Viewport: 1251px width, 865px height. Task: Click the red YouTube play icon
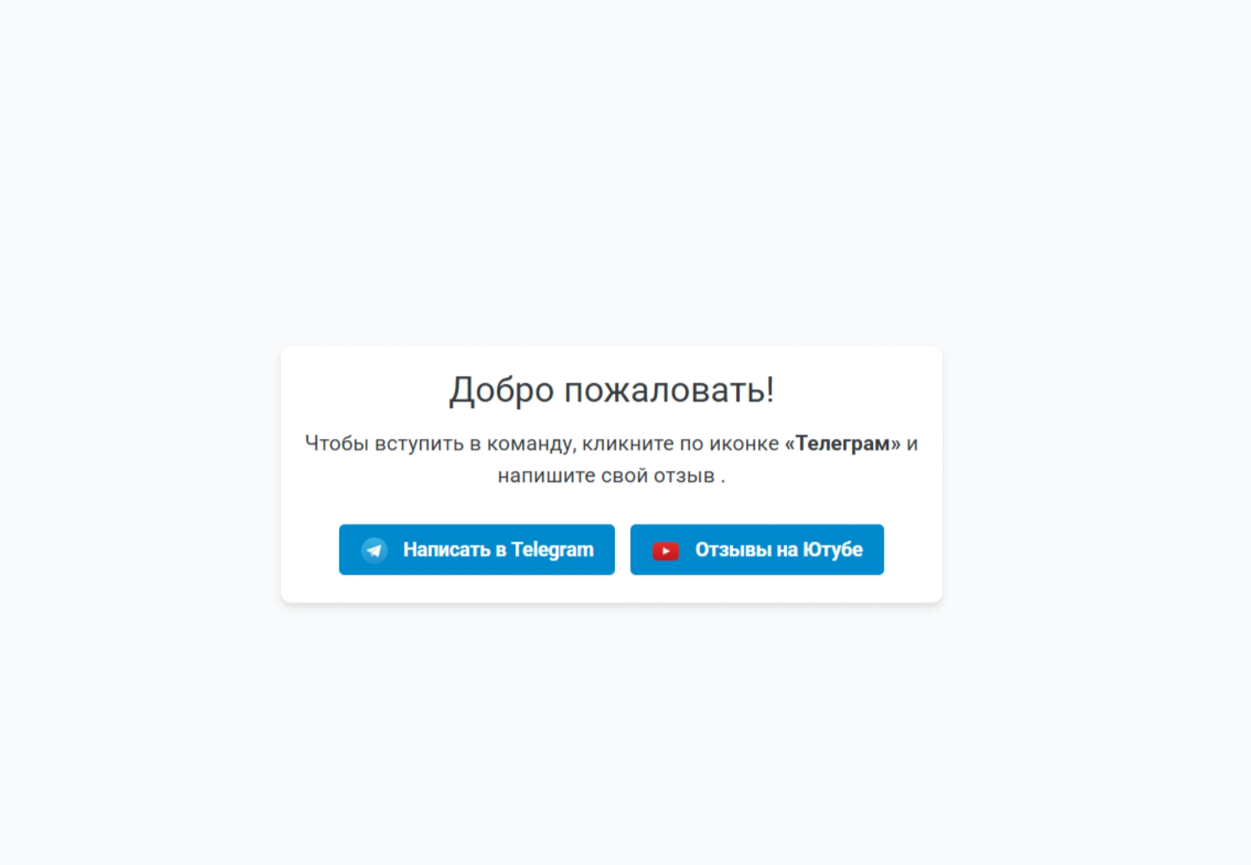coord(665,550)
